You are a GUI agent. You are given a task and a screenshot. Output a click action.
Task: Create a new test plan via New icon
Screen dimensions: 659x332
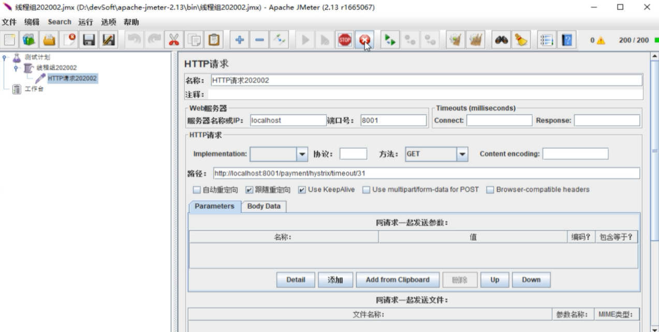pyautogui.click(x=10, y=40)
